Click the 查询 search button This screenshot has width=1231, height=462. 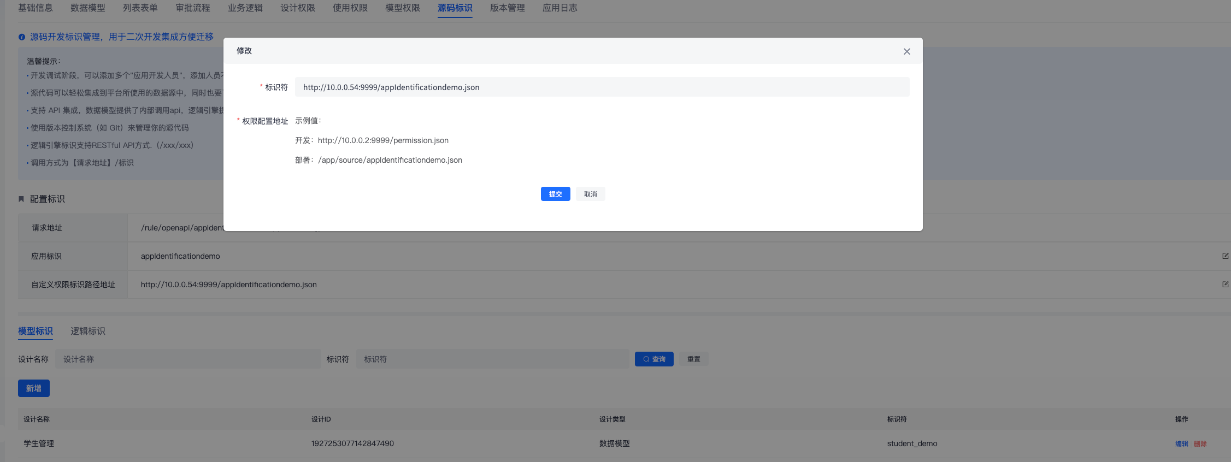pos(654,359)
